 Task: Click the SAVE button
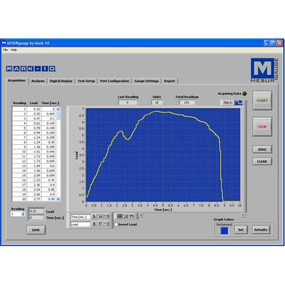[x=36, y=230]
